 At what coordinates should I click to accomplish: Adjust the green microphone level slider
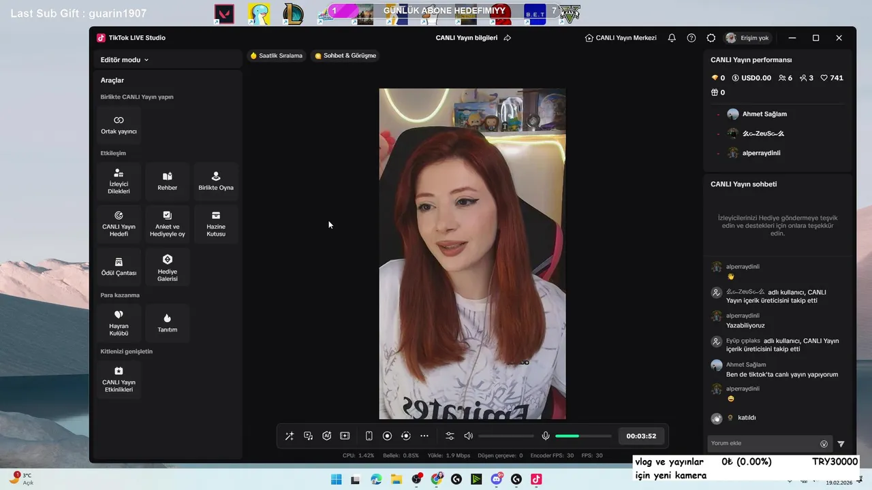click(x=583, y=436)
